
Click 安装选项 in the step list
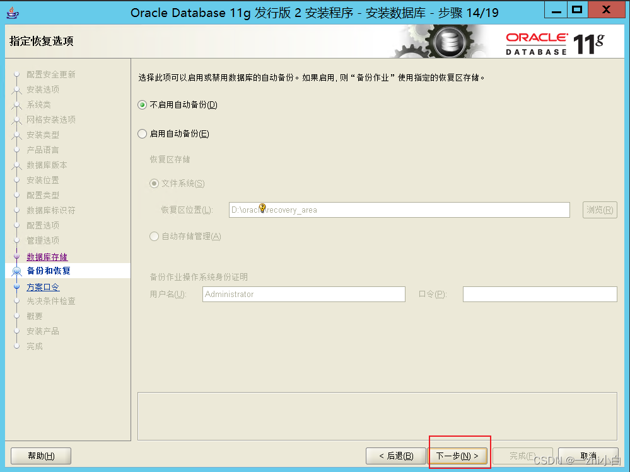pos(43,89)
